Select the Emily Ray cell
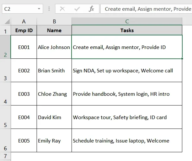Viewport: 192px width, 161px height. (x=54, y=141)
